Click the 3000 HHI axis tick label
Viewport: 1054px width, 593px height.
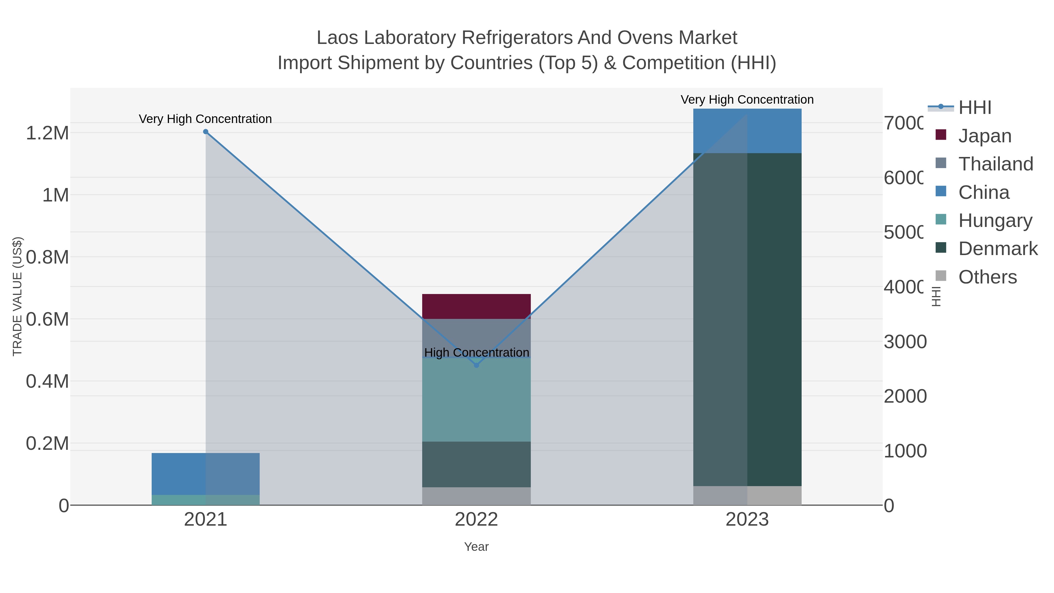coord(905,342)
